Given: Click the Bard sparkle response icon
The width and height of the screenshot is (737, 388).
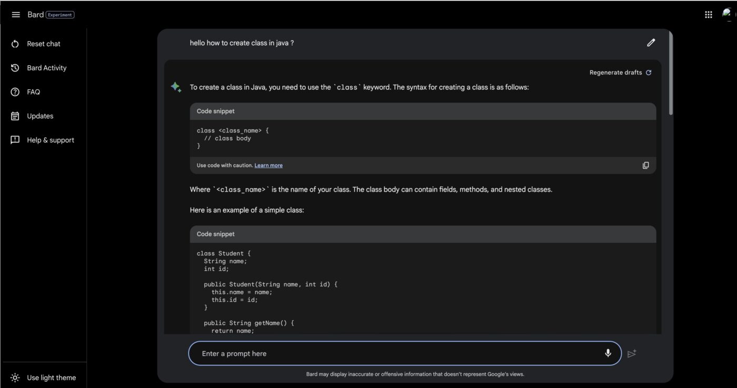Looking at the screenshot, I should click(176, 87).
